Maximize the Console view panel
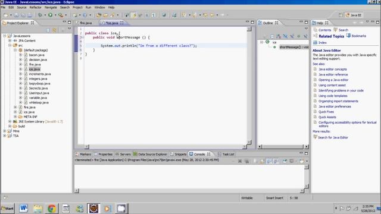 pyautogui.click(x=306, y=153)
